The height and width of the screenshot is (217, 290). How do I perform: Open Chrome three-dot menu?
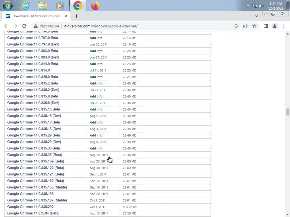click(x=284, y=26)
